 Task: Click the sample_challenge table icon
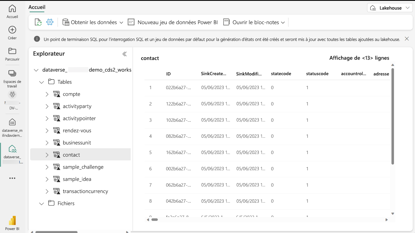[x=56, y=167]
